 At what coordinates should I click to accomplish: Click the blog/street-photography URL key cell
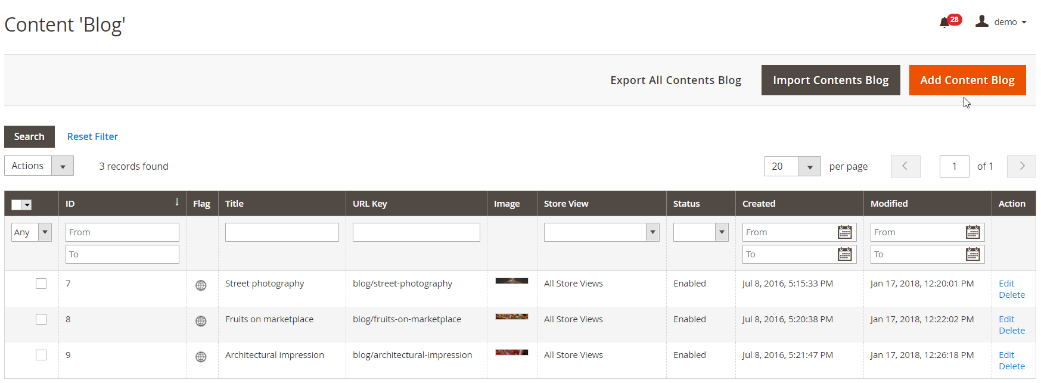[x=402, y=284]
